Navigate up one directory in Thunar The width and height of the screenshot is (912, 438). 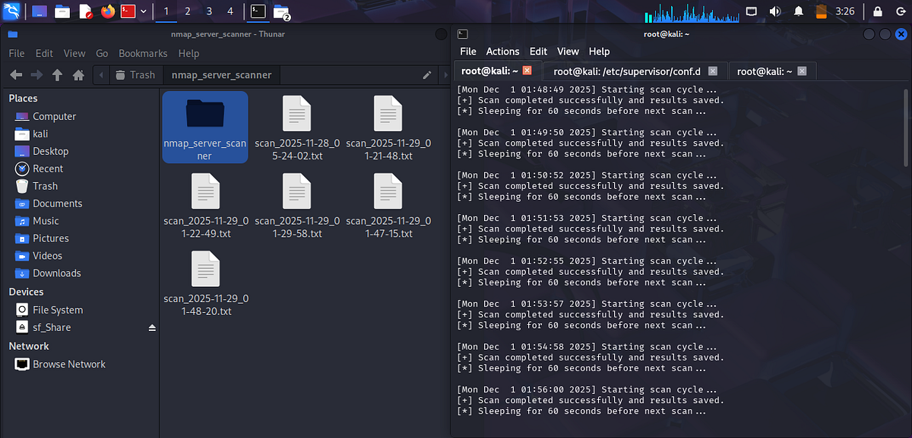pos(57,75)
